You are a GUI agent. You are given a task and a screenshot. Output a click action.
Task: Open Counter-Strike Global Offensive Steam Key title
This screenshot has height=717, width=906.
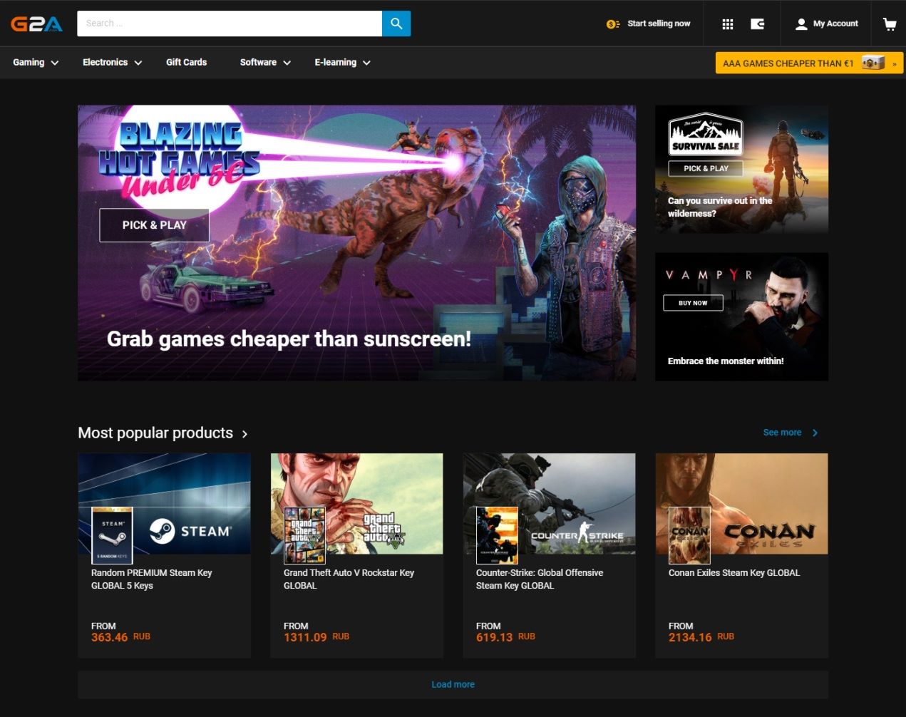(x=540, y=579)
